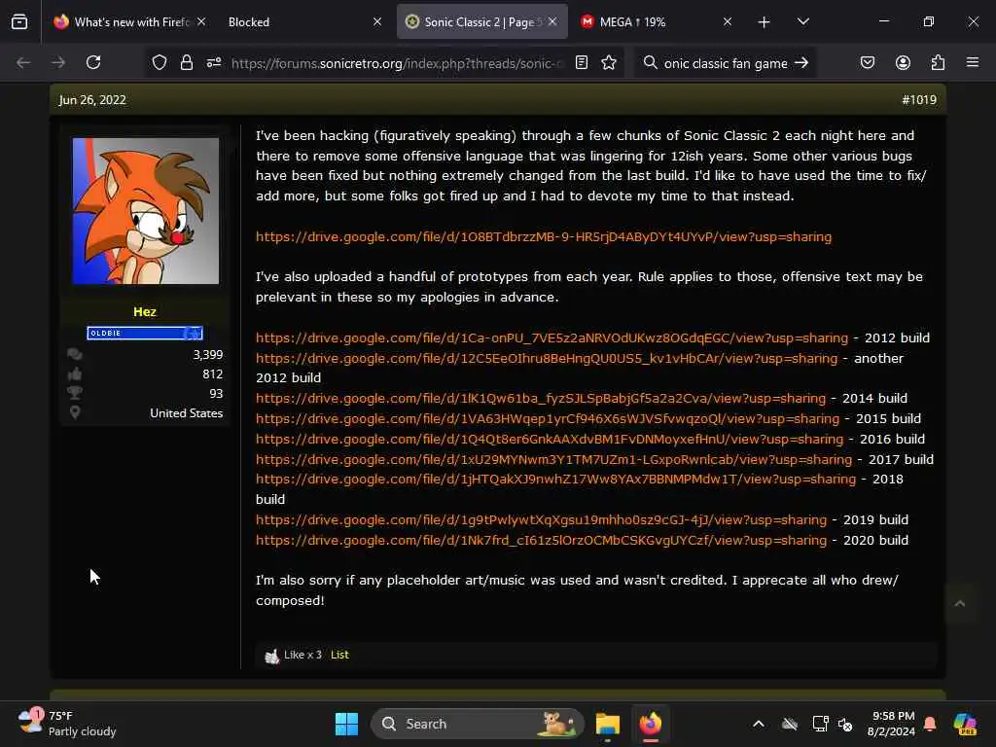Switch to the What's new with Firefox tab
This screenshot has height=747, width=996.
130,21
